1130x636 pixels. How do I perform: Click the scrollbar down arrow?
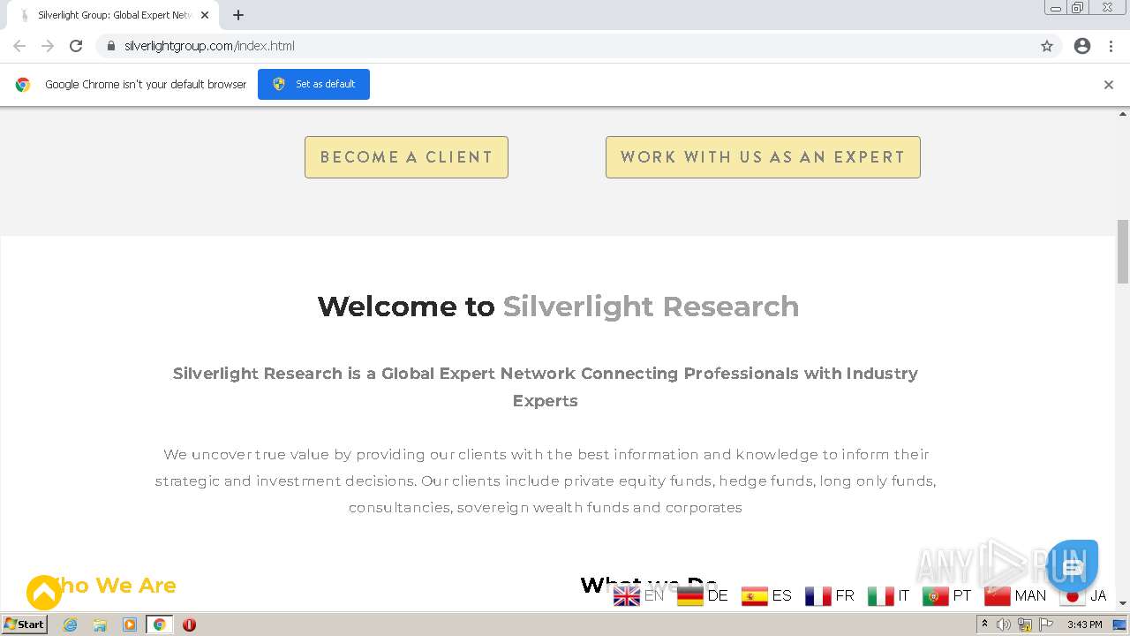1123,602
